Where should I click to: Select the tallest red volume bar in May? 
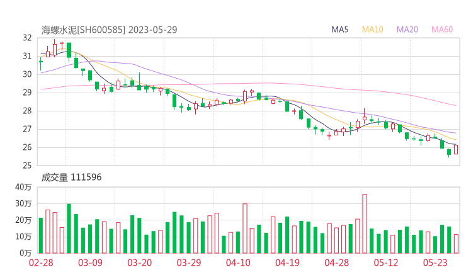click(x=365, y=223)
